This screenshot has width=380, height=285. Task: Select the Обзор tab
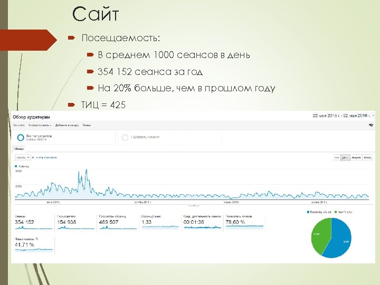(x=19, y=149)
